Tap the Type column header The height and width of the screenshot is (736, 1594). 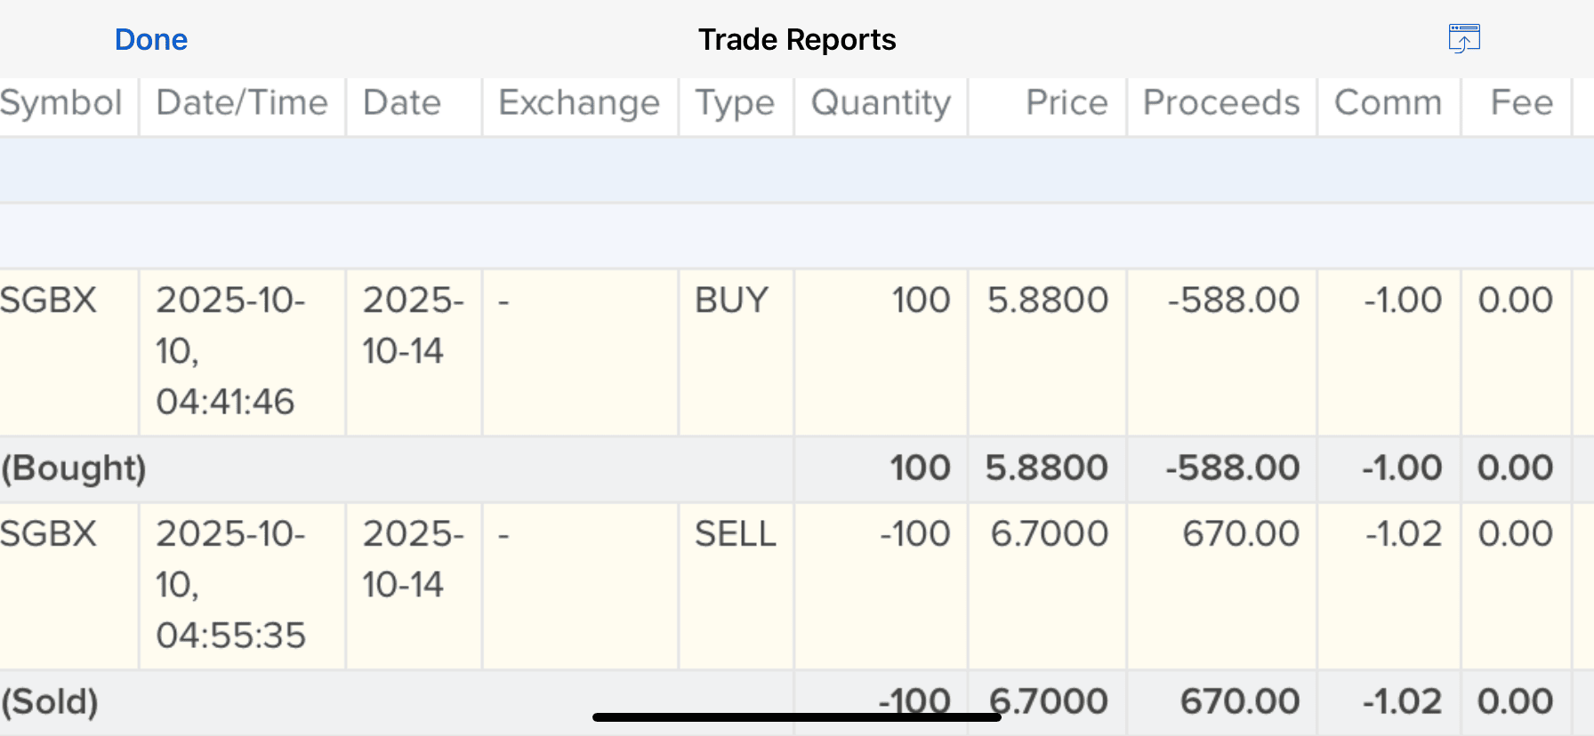point(735,103)
